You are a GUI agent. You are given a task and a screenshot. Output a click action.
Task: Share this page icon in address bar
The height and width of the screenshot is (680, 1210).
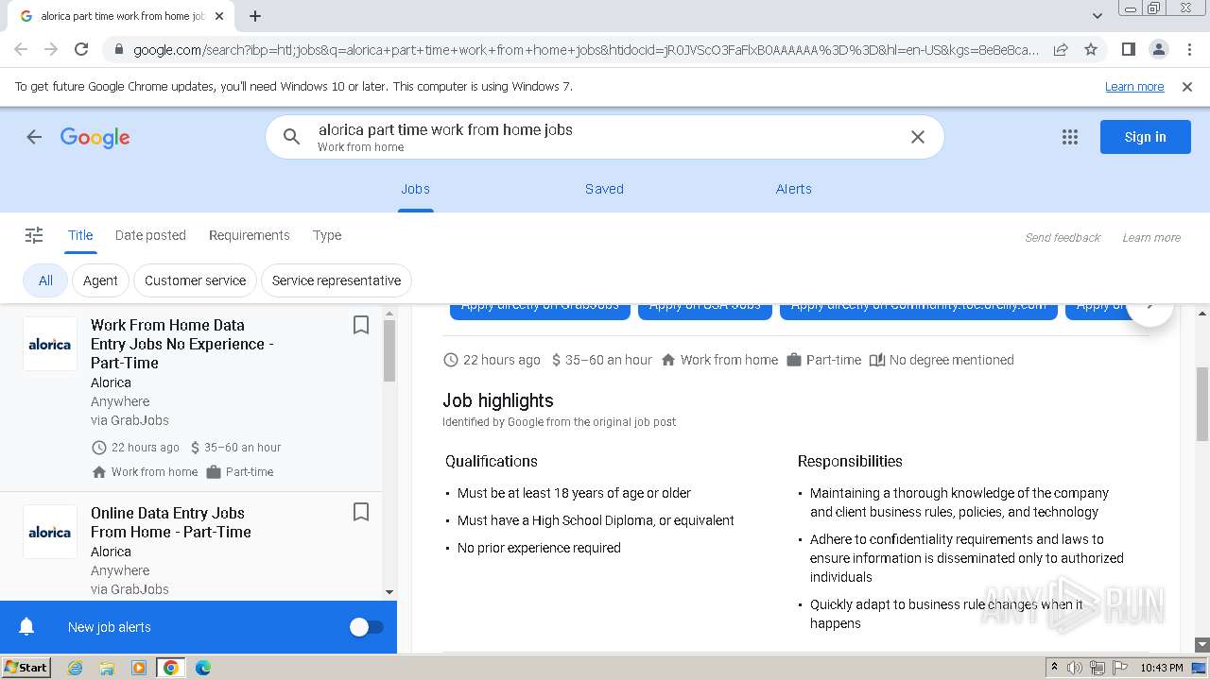tap(1061, 49)
